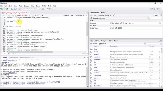This screenshot has width=163, height=91.
Task: Save current document via main toolbar disk icon
Action: pos(12,9)
